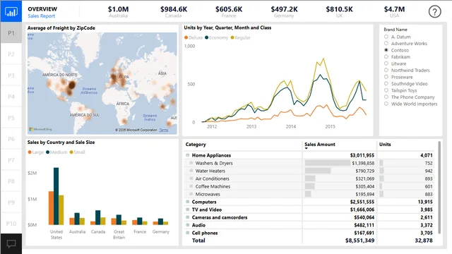Expand the Coffee Machines row
This screenshot has height=254, width=452.
(191, 186)
